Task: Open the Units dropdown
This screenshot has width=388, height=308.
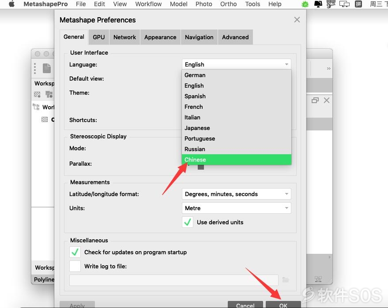Action: coord(236,208)
